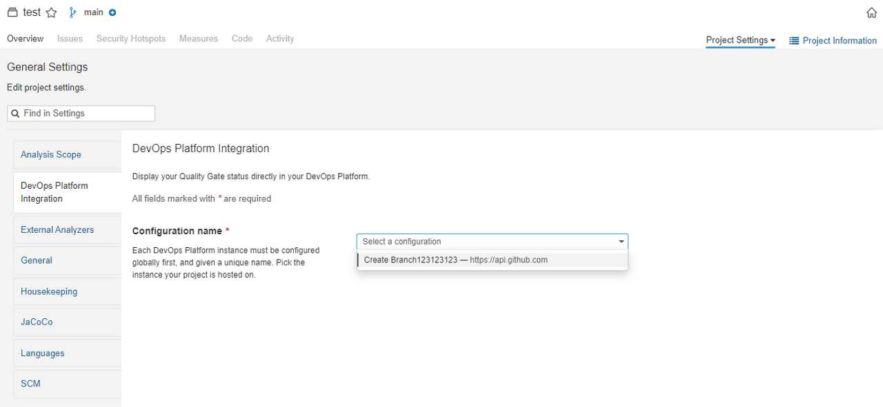
Task: Open Languages settings category
Action: click(68, 353)
